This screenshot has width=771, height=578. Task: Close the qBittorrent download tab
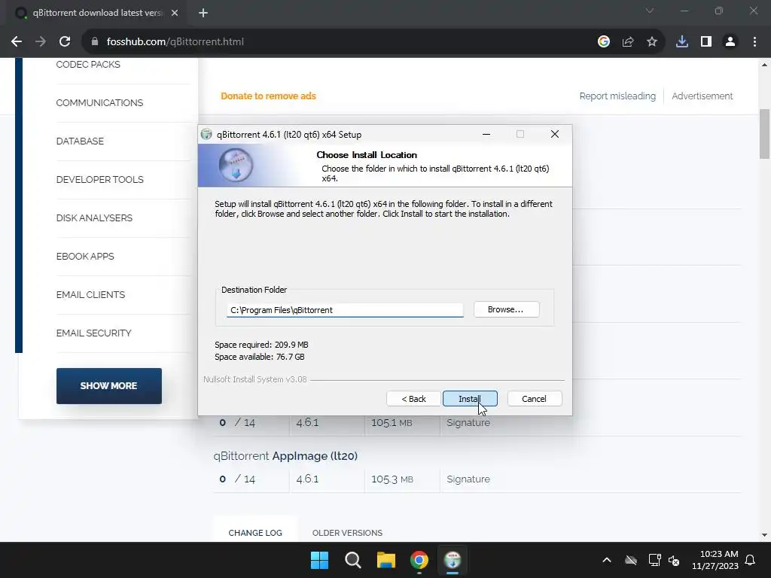tap(175, 13)
